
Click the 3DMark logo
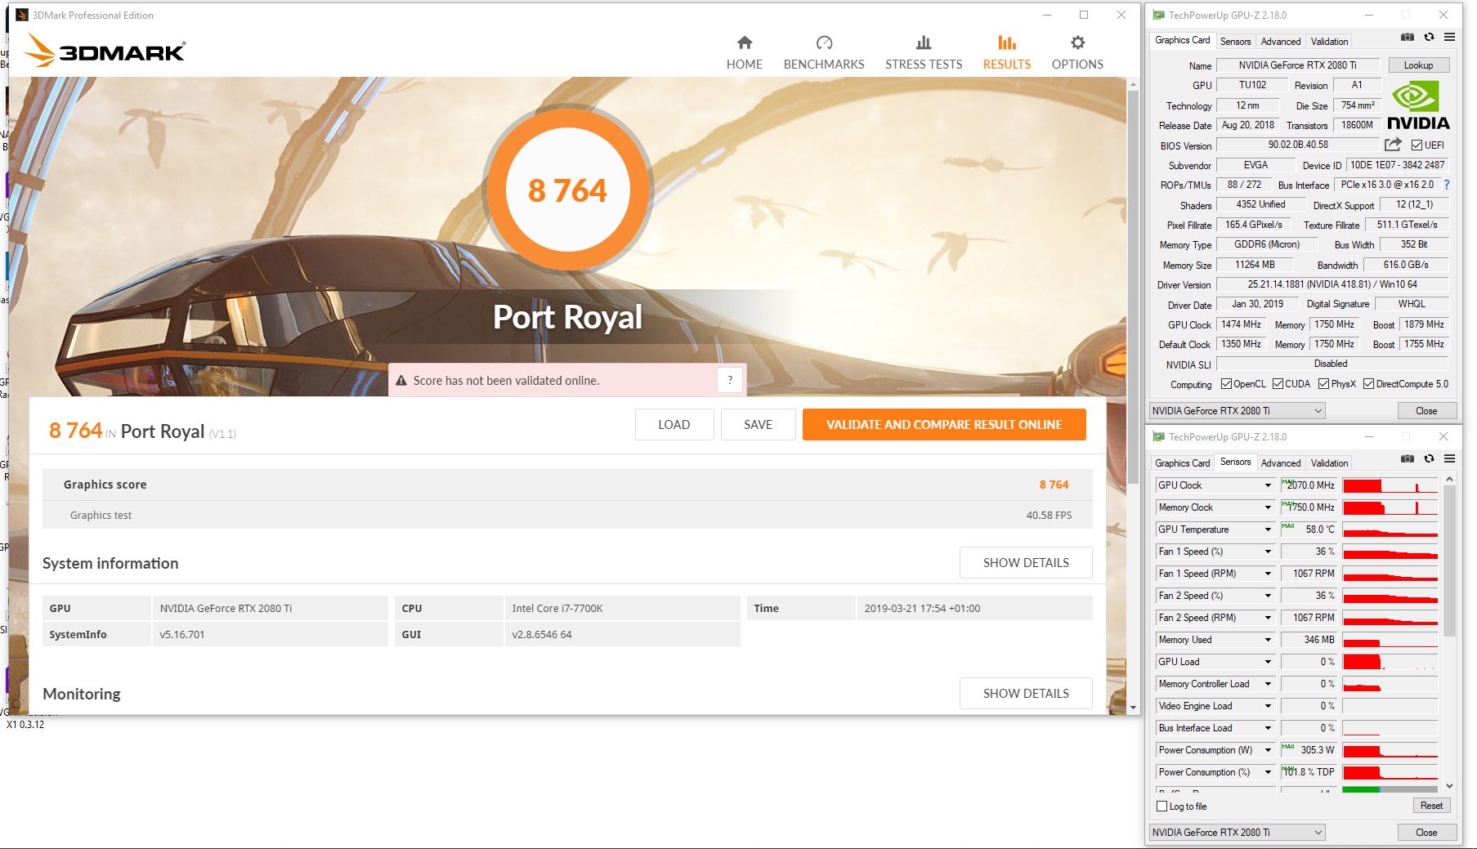pos(105,51)
